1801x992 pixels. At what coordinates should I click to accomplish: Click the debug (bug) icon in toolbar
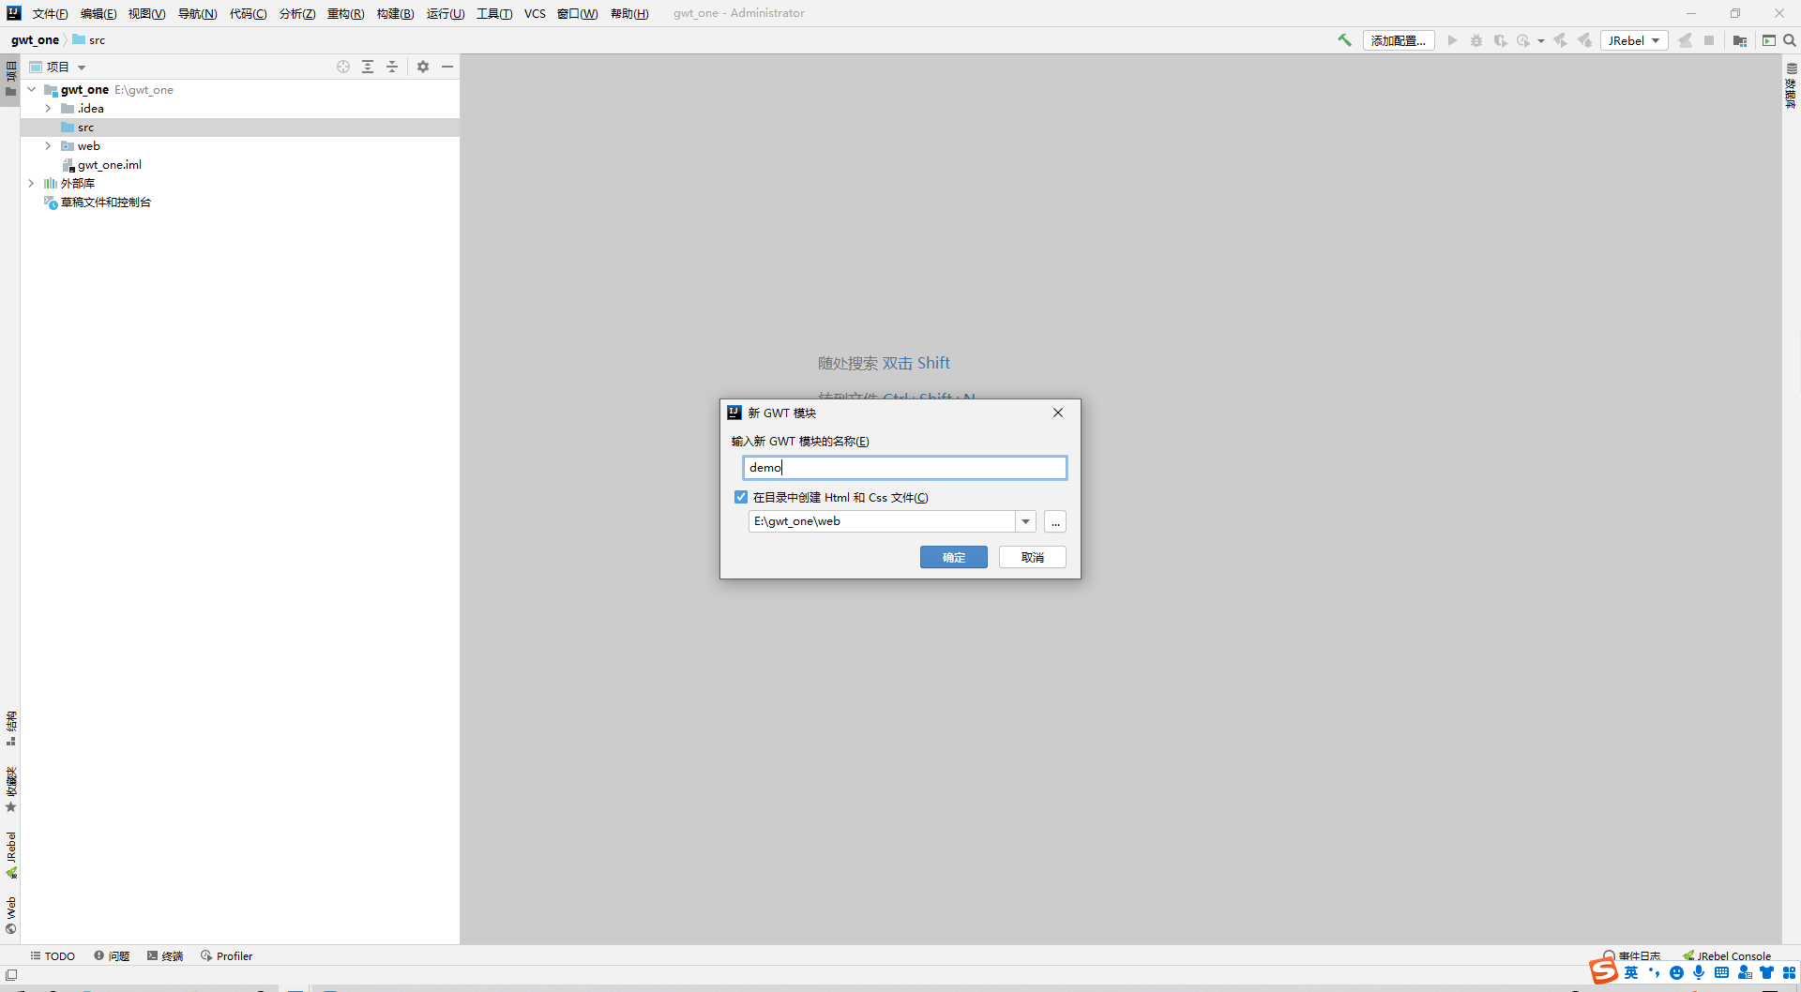(1476, 40)
